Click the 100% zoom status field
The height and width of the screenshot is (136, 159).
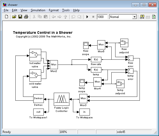(x=68, y=132)
